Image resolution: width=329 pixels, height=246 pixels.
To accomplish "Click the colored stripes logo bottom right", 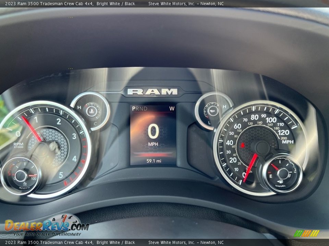I will click(x=306, y=233).
